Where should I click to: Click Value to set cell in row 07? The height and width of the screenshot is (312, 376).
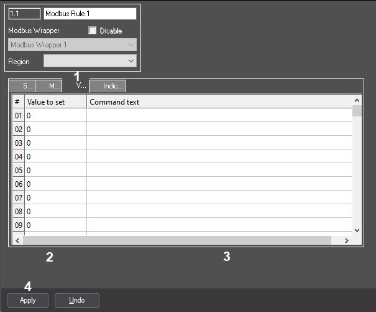tap(56, 198)
